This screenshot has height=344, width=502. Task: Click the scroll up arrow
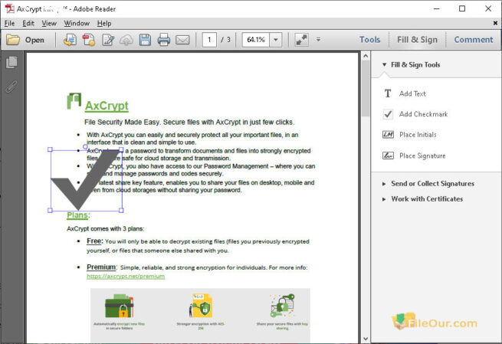[366, 57]
